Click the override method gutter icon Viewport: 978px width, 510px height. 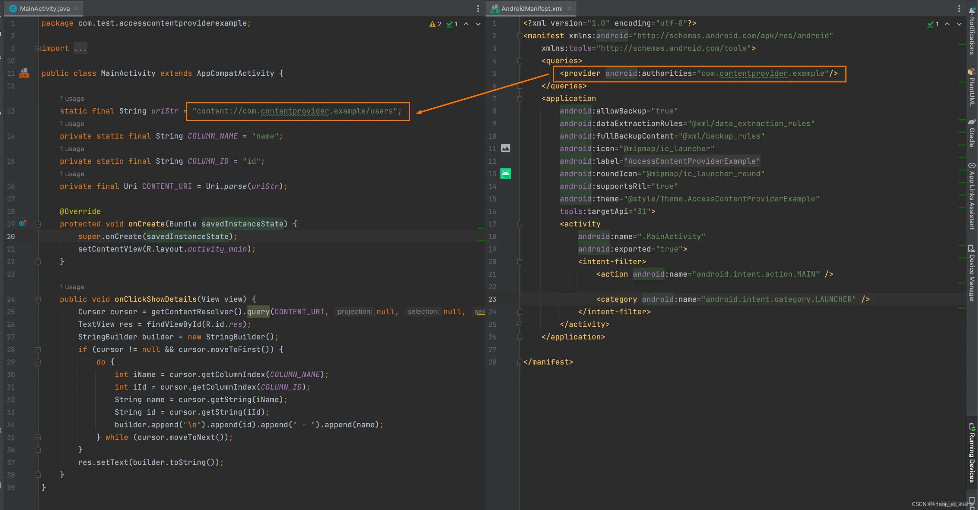pos(22,224)
